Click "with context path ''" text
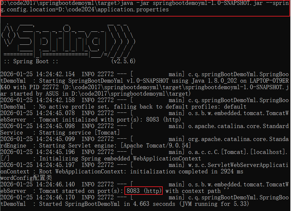This screenshot has width=291, height=211. point(198,191)
